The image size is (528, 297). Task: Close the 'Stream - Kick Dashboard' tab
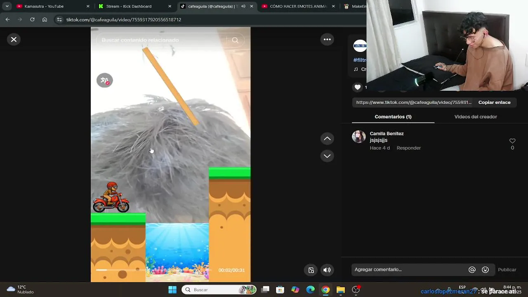pos(170,6)
